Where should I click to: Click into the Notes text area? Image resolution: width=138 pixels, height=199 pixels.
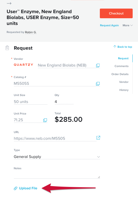(x=57, y=175)
